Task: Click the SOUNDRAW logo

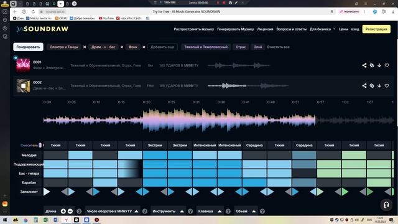Action: [42, 29]
